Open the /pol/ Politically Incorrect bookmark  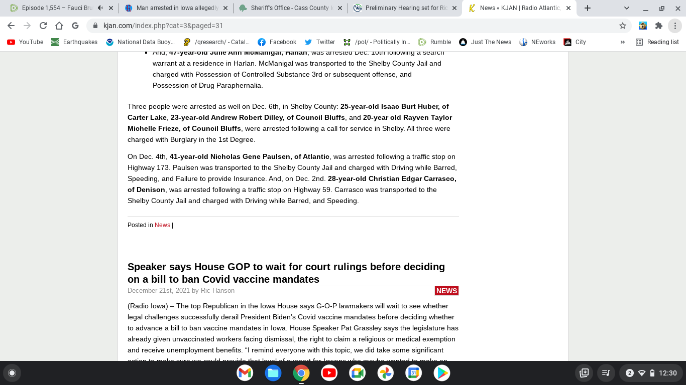377,42
